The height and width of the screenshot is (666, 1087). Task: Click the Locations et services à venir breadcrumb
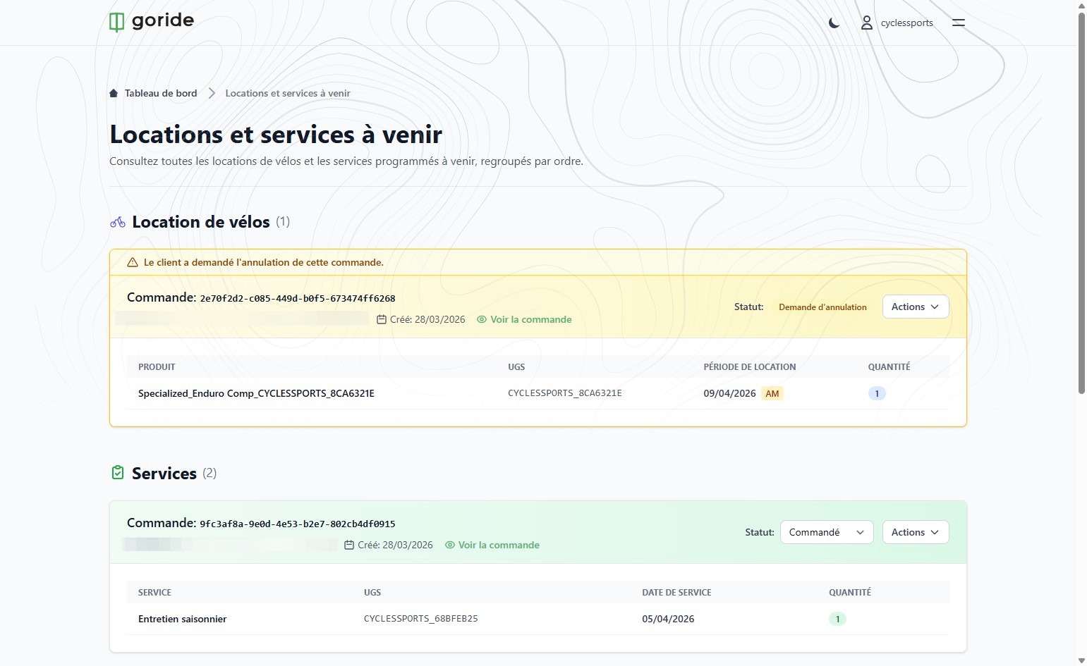tap(288, 93)
